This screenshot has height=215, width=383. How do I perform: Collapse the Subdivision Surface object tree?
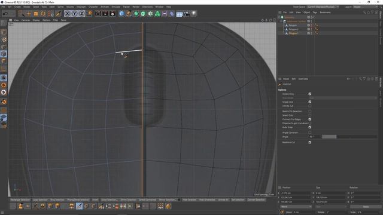click(281, 21)
